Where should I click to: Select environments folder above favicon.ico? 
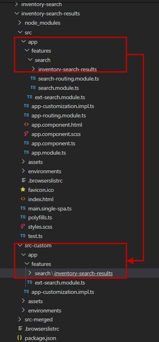coord(45,171)
